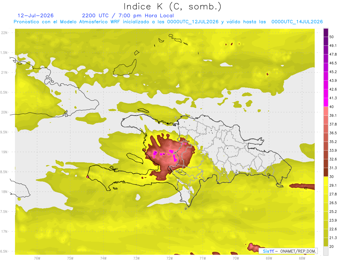Select the legend value '49.1'
Image resolution: width=339 pixels, height=262 pixels.
click(x=333, y=46)
